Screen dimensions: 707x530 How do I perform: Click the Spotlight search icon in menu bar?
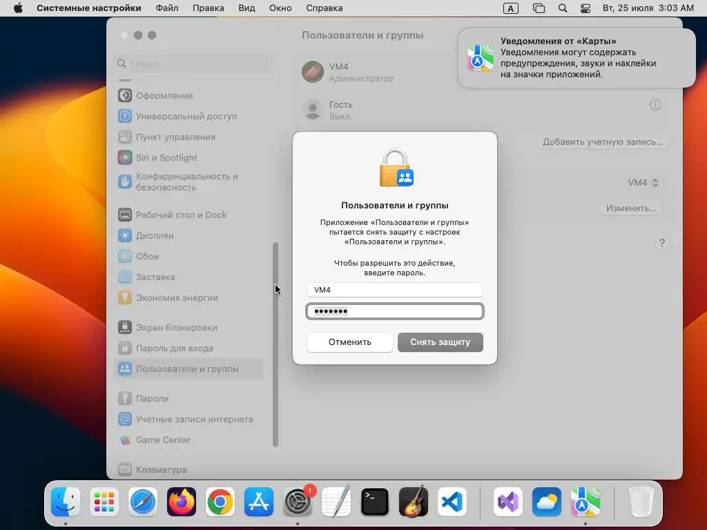pyautogui.click(x=563, y=8)
